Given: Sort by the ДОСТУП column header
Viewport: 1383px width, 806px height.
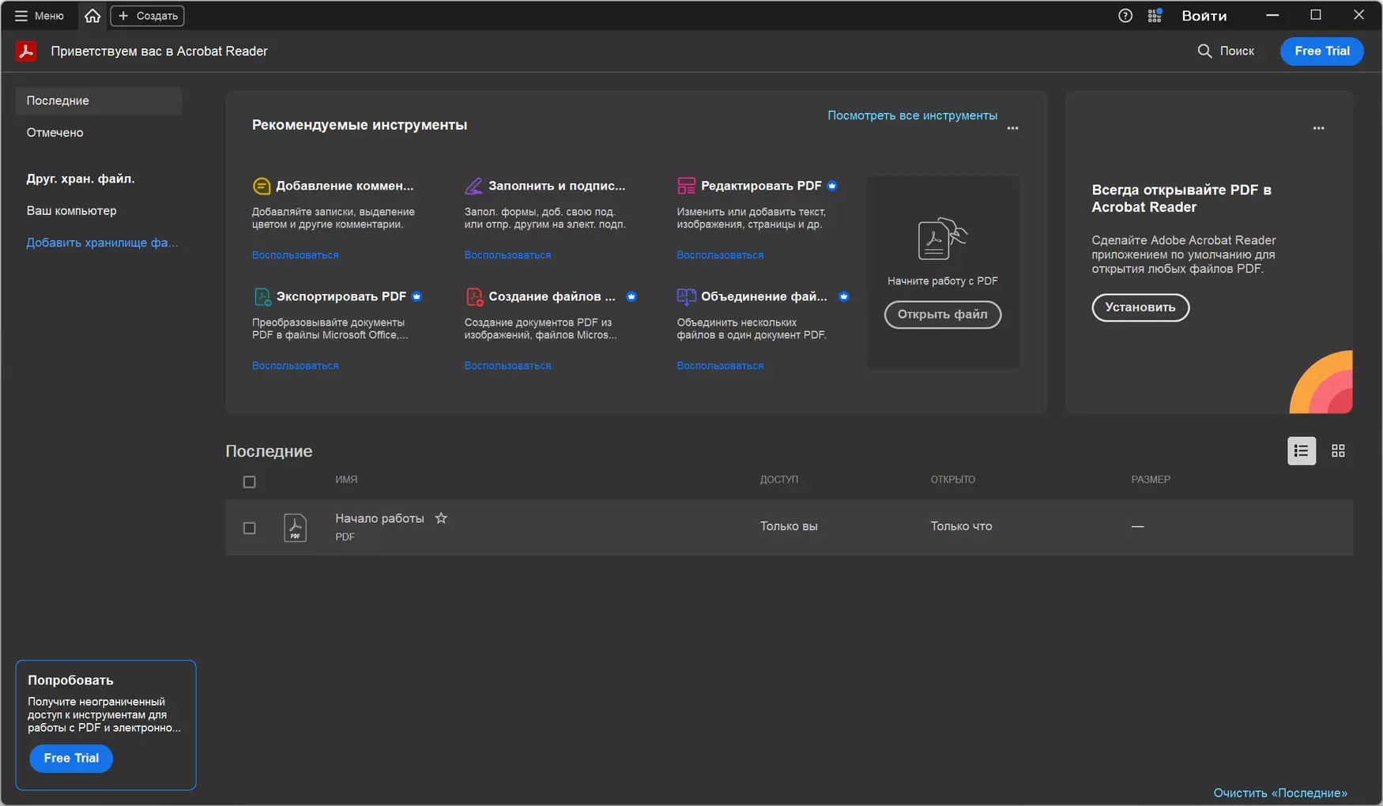Looking at the screenshot, I should (x=779, y=480).
